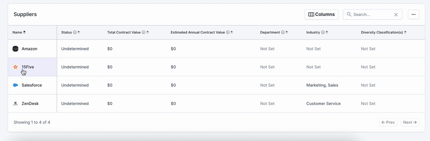Select 15Five's Industry Not Set cell
Viewport: 430px width, 141px height.
[314, 67]
